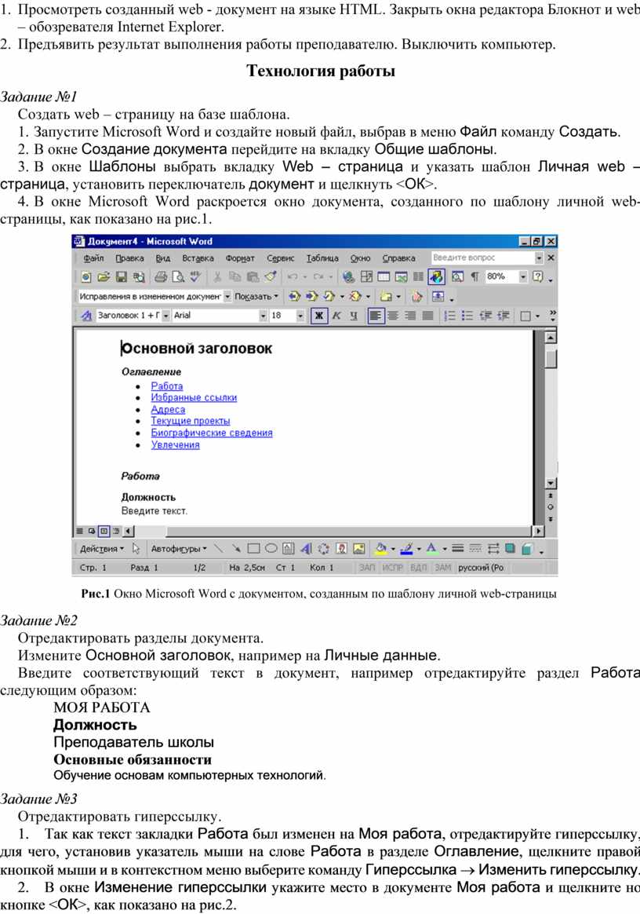Viewport: 640px width, 914px height.
Task: Open the Формат menu
Action: coord(240,258)
